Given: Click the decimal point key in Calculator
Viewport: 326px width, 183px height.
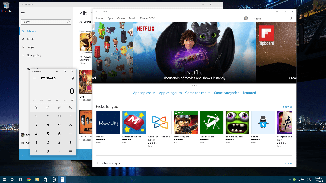Looking at the screenshot, I should click(x=59, y=151).
